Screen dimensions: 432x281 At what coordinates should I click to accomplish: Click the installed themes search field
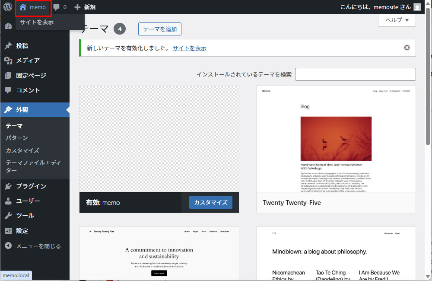pos(355,74)
